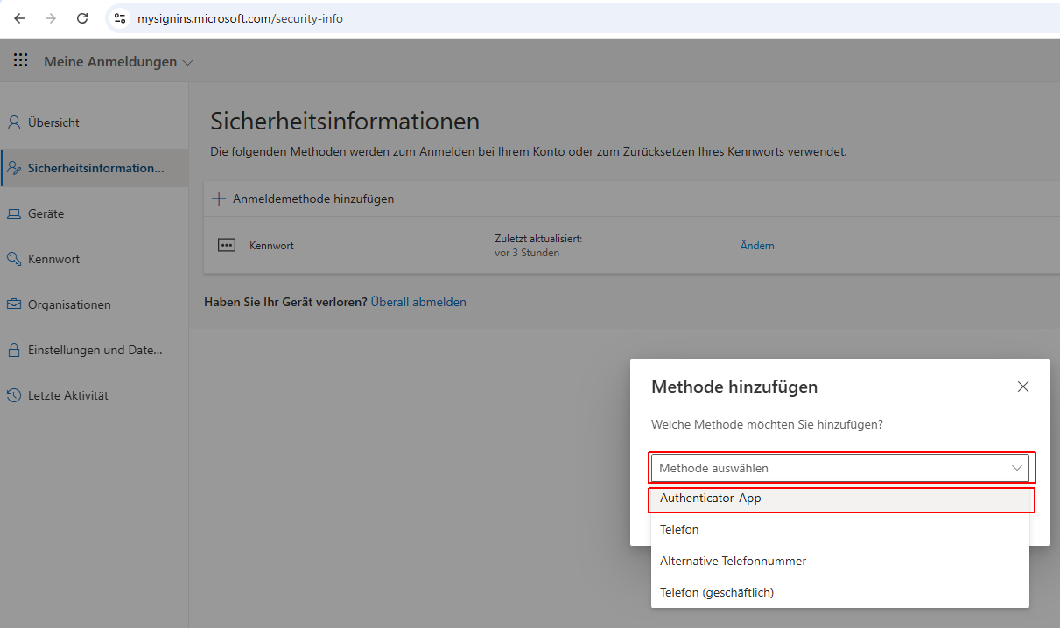The width and height of the screenshot is (1060, 628).
Task: Open Geräte in the sidebar
Action: (x=95, y=213)
